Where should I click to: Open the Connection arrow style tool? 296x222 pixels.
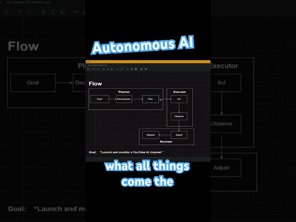tap(118, 69)
